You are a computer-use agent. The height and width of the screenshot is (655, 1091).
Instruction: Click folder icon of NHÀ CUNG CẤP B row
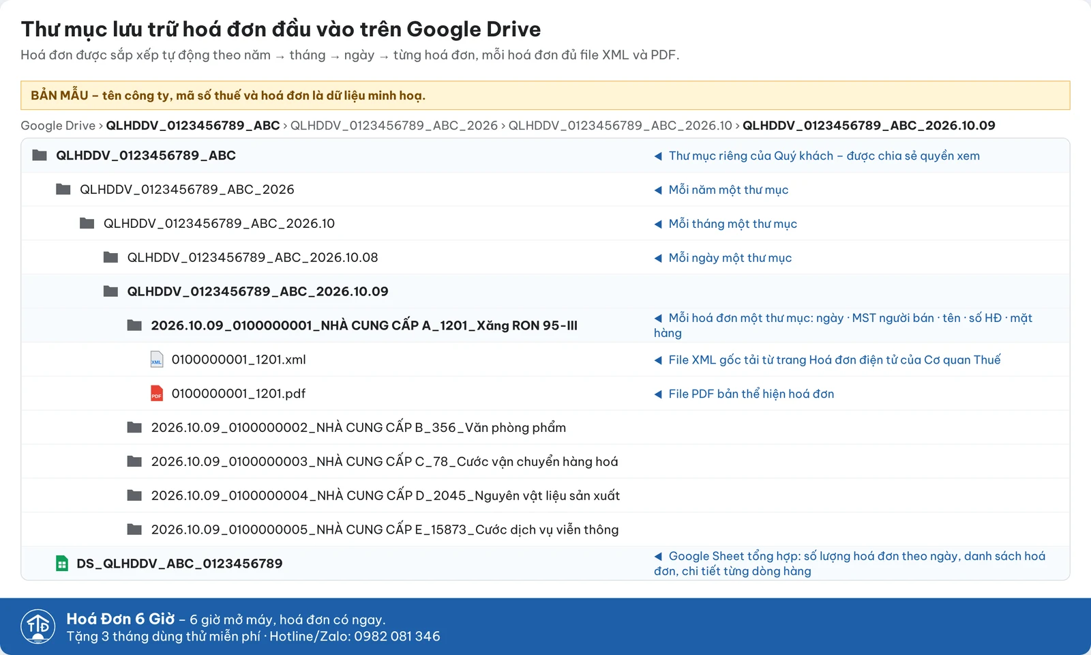(x=134, y=428)
